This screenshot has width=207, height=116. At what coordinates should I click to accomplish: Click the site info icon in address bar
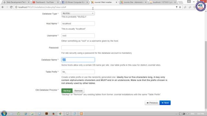(x=16, y=7)
